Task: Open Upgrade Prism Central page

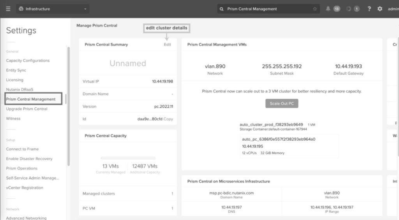Action: (27, 108)
